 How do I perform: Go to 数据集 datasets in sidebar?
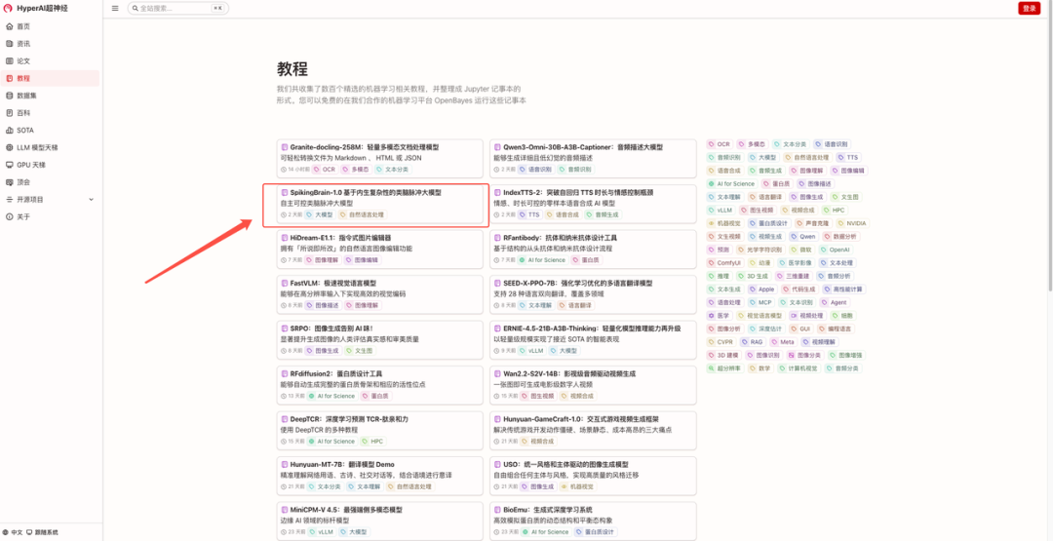point(26,96)
